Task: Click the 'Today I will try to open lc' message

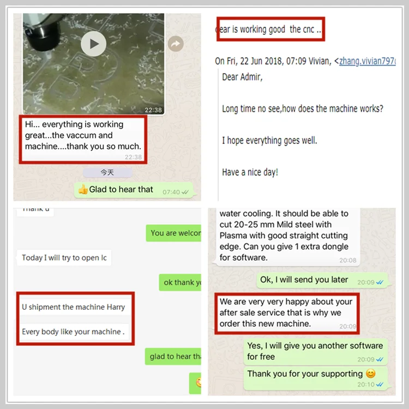Action: pyautogui.click(x=64, y=258)
